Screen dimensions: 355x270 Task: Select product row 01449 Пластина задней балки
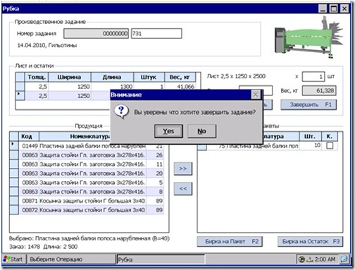coord(87,146)
